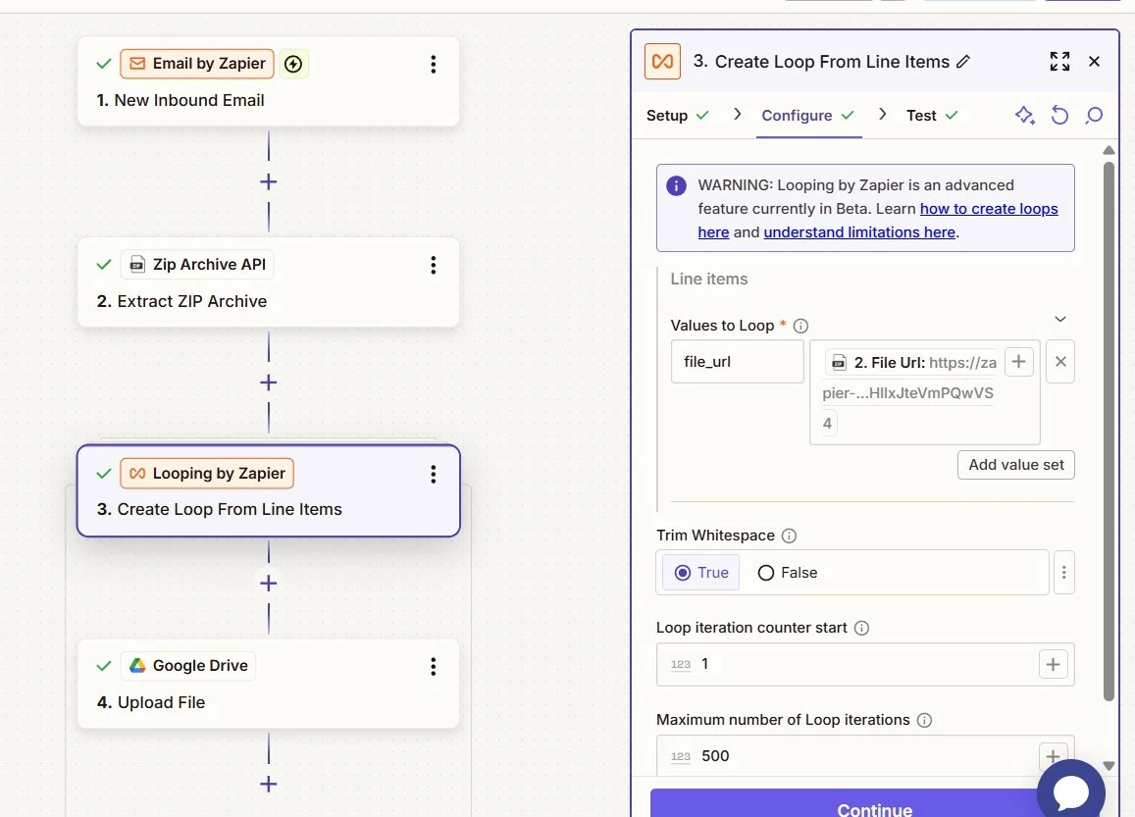Switch to the Test tab

(932, 115)
